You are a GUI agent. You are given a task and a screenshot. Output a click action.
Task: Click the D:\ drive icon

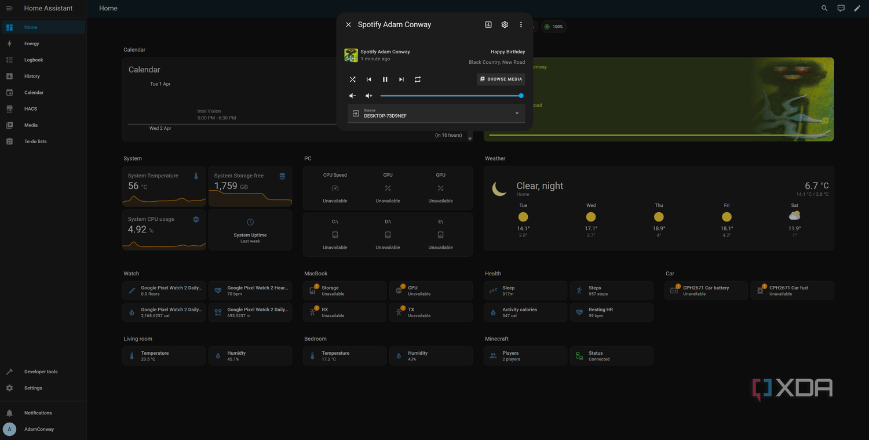coord(388,235)
